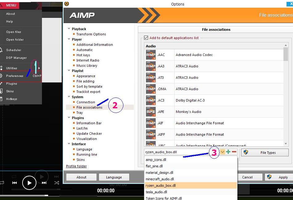Viewport: 293px width, 200px height.
Task: Click the red minus remove icon
Action: click(x=234, y=152)
